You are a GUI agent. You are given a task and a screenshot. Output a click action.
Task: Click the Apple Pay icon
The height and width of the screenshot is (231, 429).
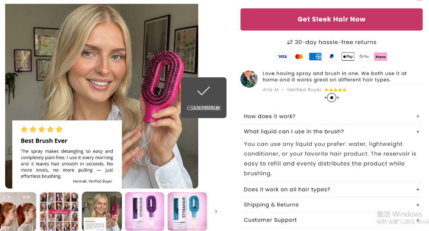(348, 57)
